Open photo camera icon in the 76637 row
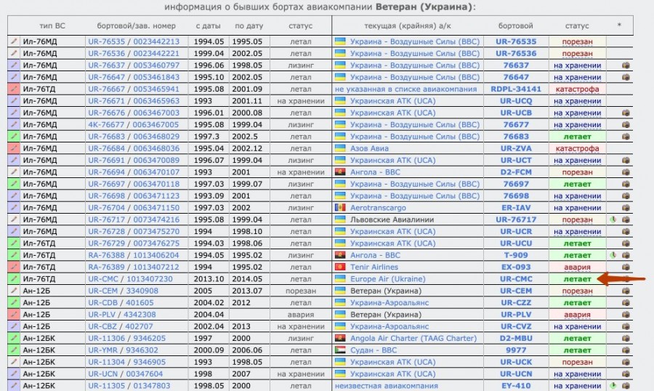654x391 pixels. [x=626, y=65]
